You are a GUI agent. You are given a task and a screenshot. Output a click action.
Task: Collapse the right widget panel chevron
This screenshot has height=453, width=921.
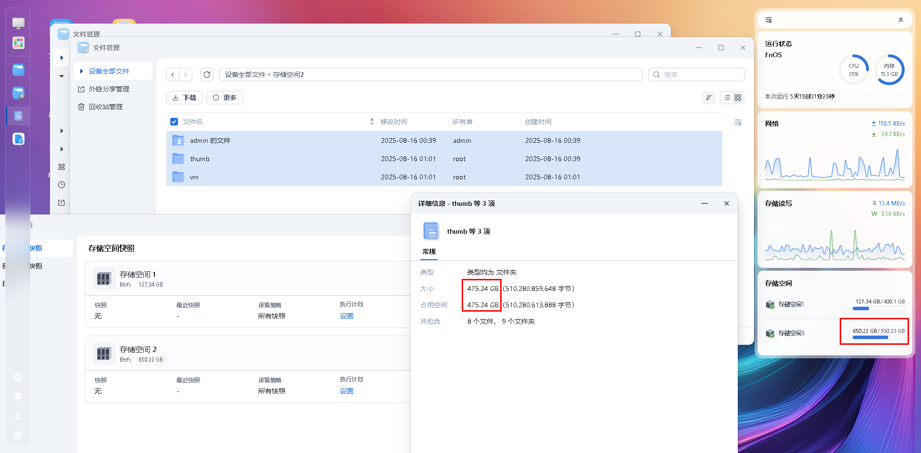coord(900,20)
